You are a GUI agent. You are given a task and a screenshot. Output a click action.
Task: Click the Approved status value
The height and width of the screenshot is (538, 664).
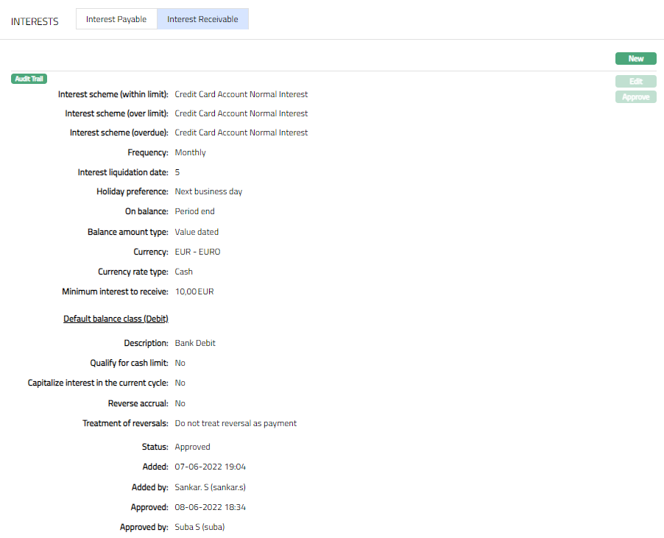192,447
